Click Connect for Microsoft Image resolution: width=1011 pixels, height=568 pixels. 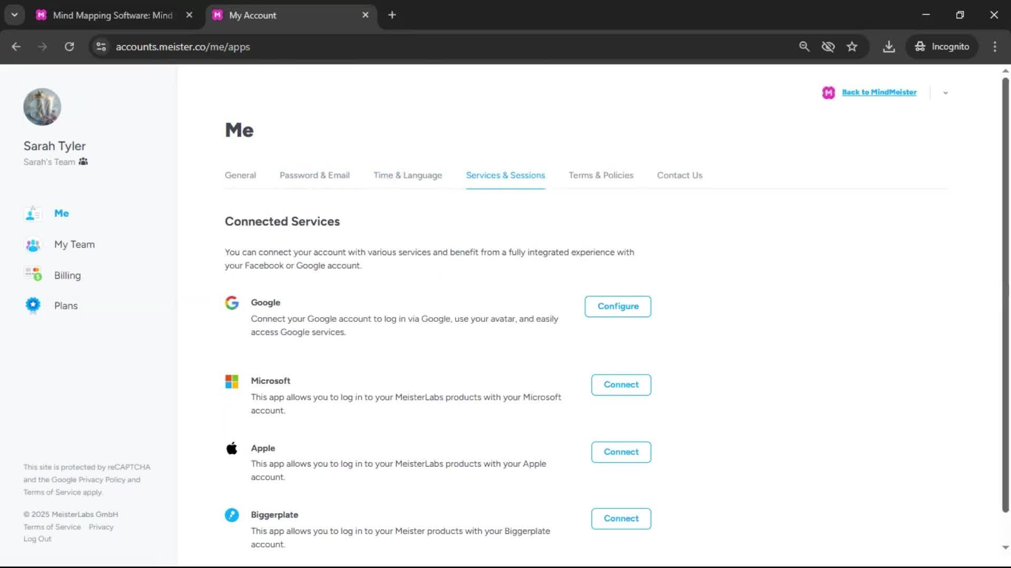click(x=621, y=385)
